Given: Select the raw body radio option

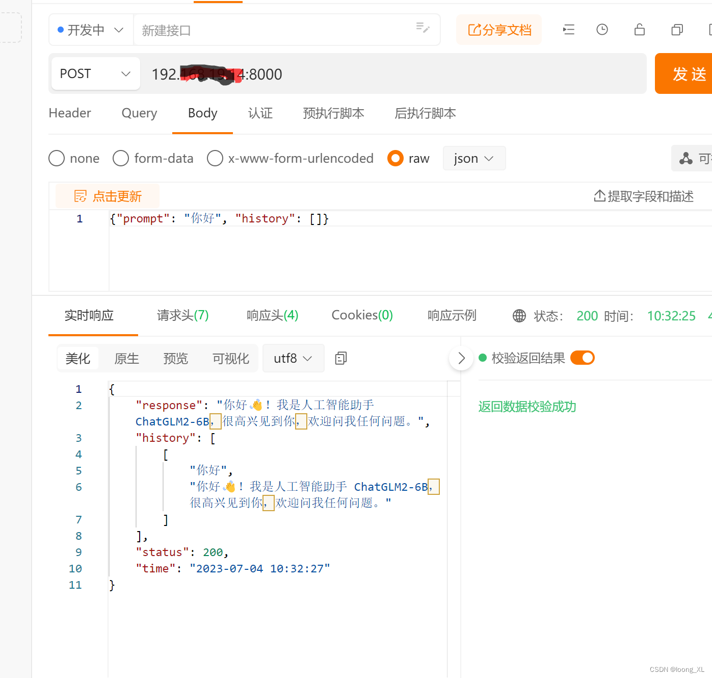Looking at the screenshot, I should [395, 158].
